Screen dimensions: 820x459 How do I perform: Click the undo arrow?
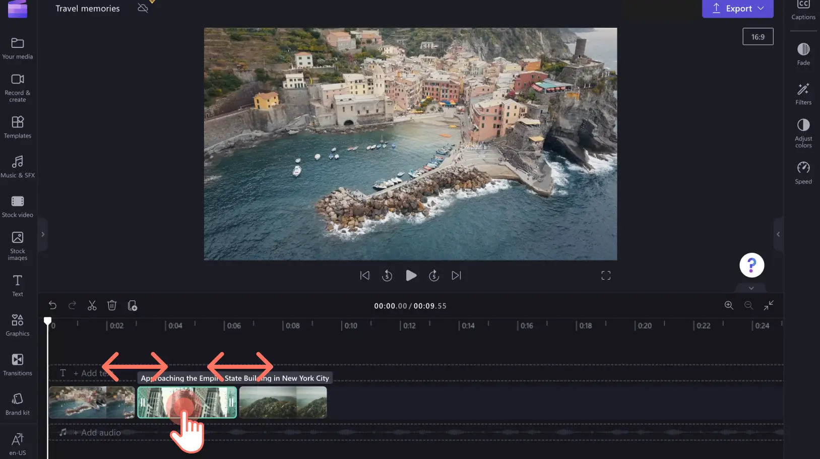tap(52, 305)
